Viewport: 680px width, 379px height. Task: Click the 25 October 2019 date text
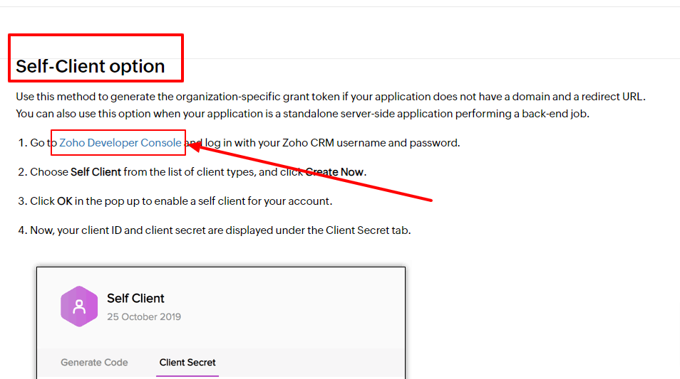coord(144,316)
